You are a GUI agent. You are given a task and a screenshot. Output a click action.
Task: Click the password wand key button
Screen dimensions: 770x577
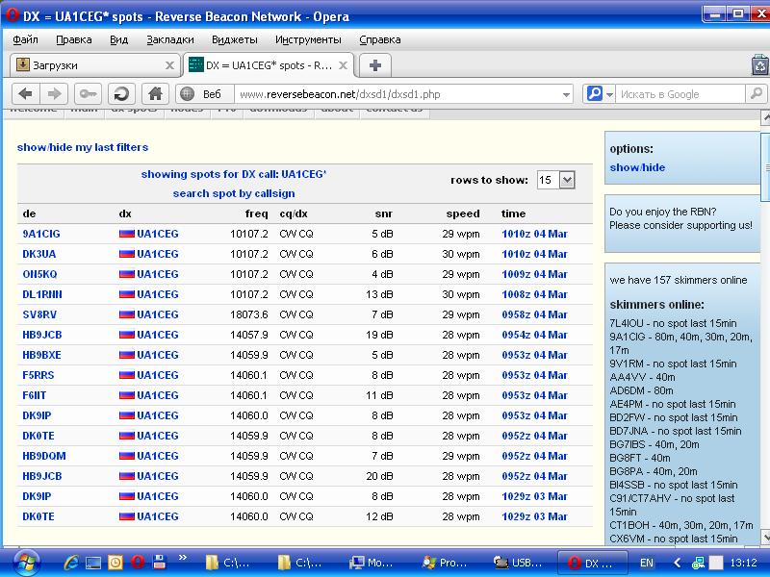click(x=88, y=93)
